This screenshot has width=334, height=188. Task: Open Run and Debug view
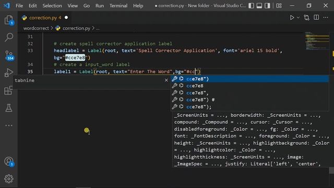9,73
